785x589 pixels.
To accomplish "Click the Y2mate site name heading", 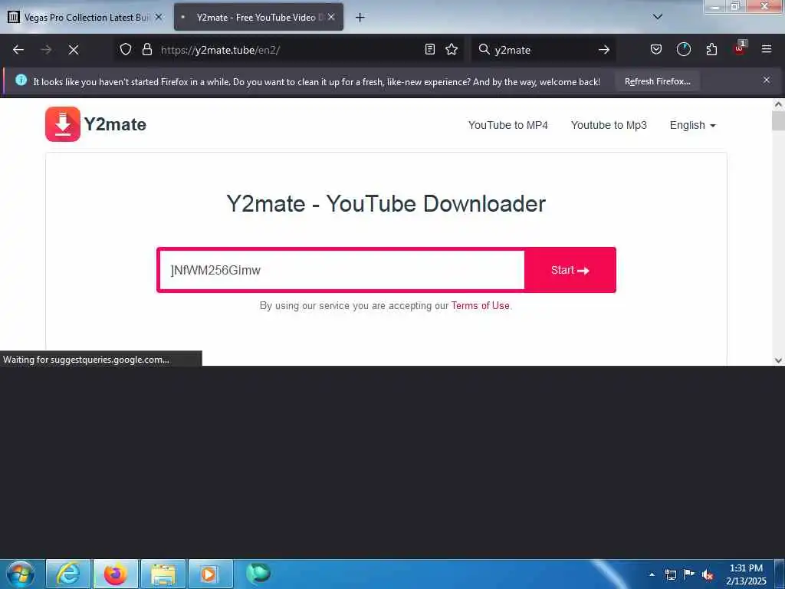I will click(115, 125).
